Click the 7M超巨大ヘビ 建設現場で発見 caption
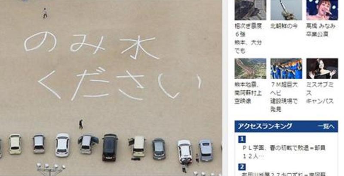Viewport: 344px width, 176px height. [x=284, y=97]
